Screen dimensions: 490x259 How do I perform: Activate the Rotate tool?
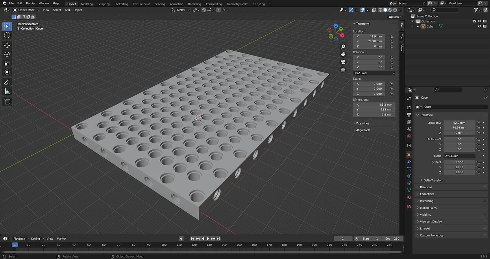click(7, 54)
